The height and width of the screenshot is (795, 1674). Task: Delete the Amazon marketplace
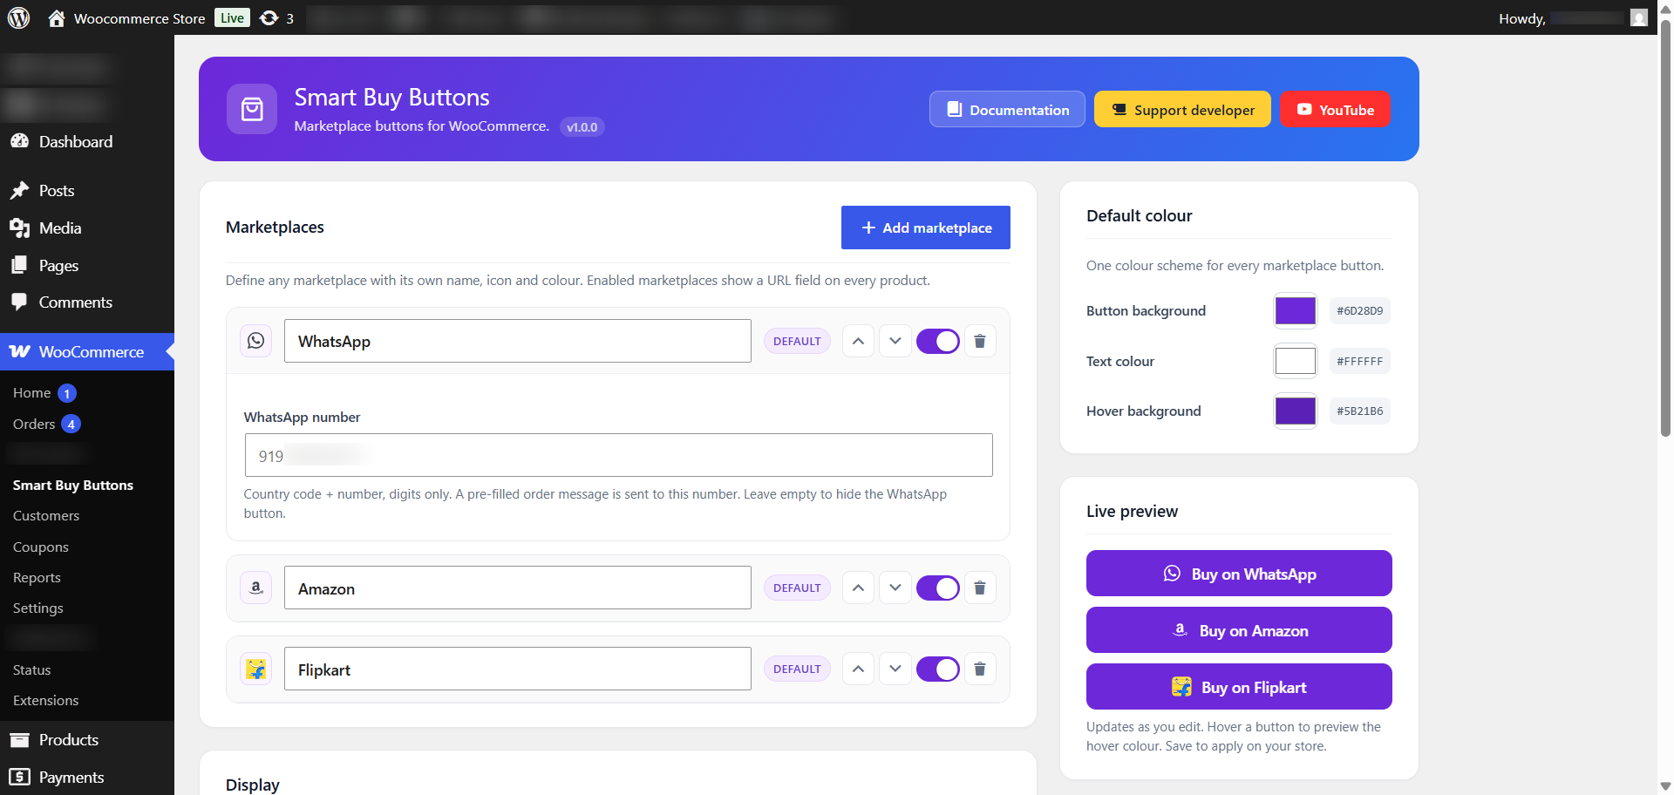pos(980,588)
